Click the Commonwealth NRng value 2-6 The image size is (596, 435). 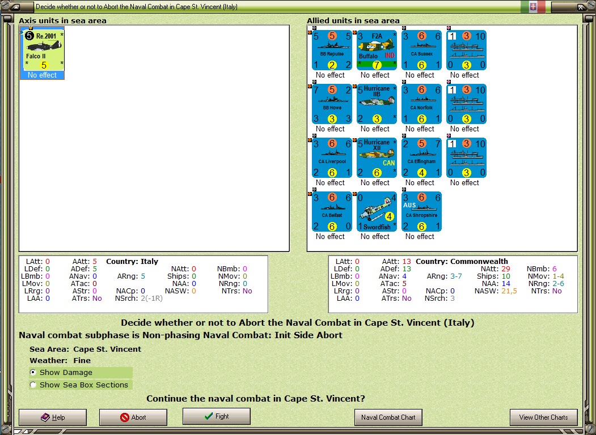(559, 284)
